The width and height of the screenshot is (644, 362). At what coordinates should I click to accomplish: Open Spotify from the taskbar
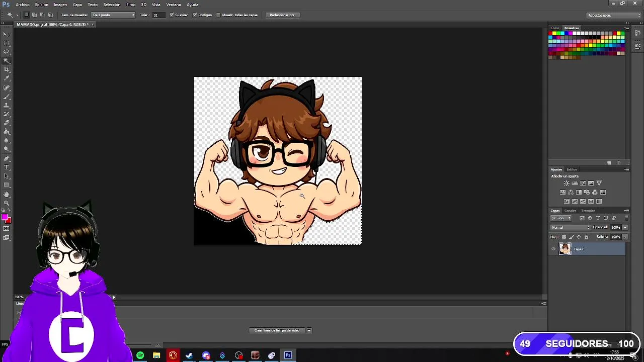(x=140, y=355)
